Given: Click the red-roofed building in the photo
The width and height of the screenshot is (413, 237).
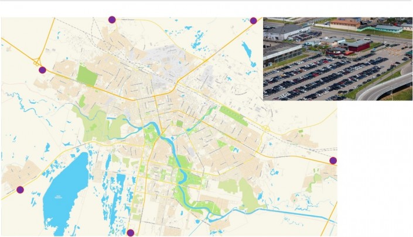Looking at the screenshot, I should (356, 46).
